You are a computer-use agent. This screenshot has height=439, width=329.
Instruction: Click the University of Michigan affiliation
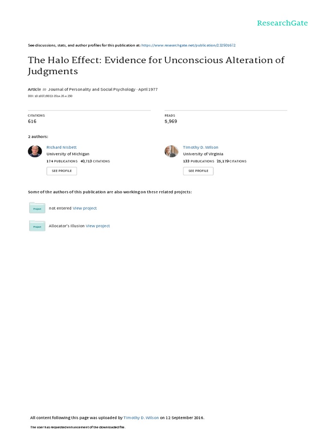click(x=68, y=154)
